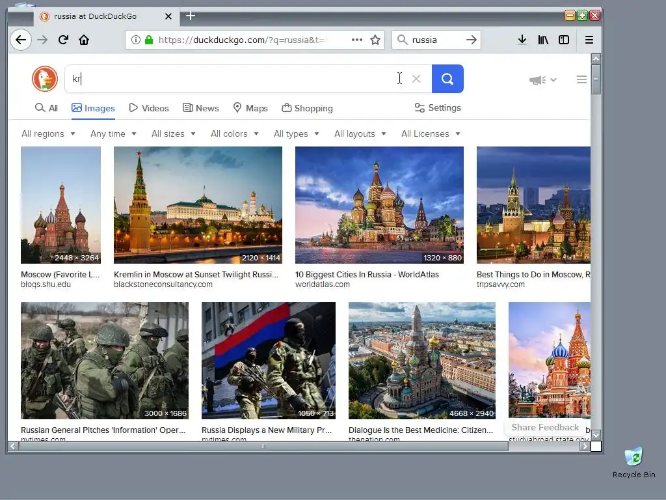The height and width of the screenshot is (500, 666).
Task: Go back with the browser back arrow
Action: (x=20, y=40)
